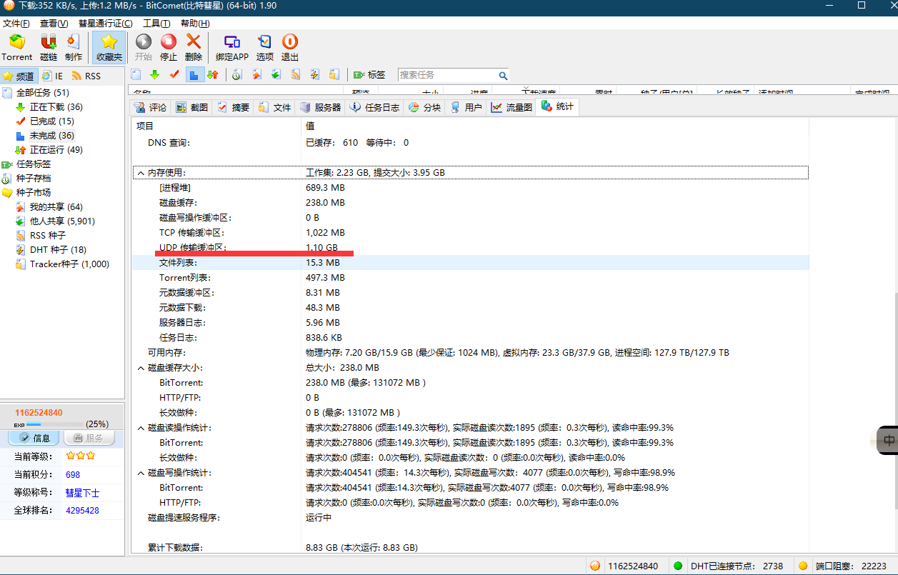The height and width of the screenshot is (575, 898).
Task: Select 未完成 (36) in the sidebar
Action: pos(52,136)
